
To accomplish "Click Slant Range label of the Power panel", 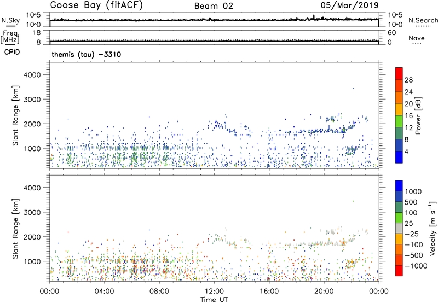I will point(15,115).
